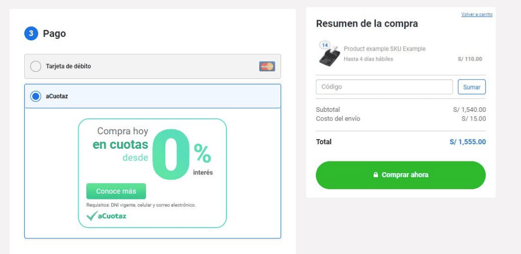
Task: Select the aCuotaz radio button
Action: (36, 96)
